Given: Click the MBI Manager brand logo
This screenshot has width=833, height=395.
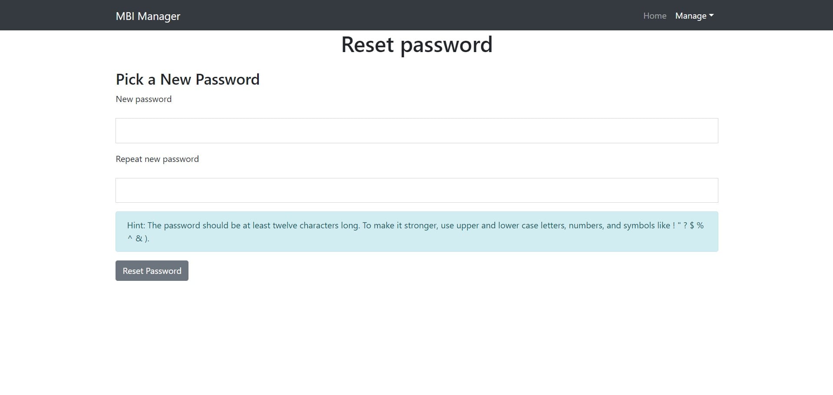Looking at the screenshot, I should 148,16.
